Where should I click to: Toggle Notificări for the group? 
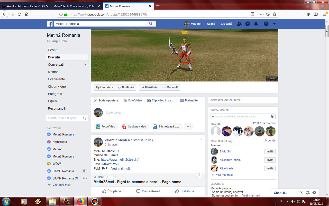(x=126, y=87)
